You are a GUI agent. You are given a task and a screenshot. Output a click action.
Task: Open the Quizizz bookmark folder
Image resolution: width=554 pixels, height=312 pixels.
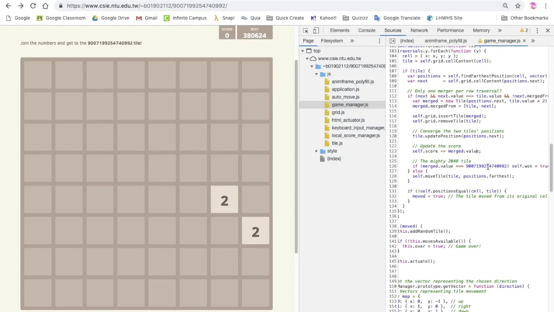355,18
